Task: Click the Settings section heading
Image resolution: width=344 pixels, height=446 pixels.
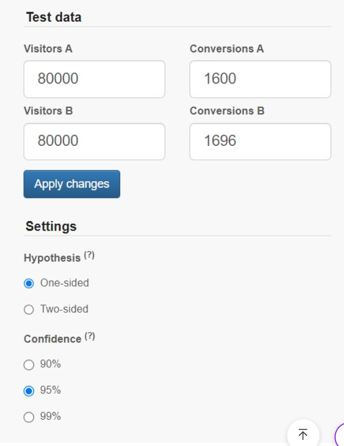Action: pyautogui.click(x=51, y=227)
